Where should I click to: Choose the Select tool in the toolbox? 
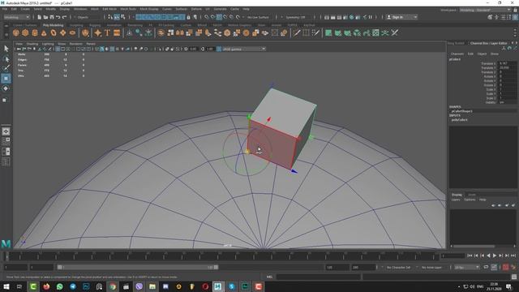[x=6, y=49]
